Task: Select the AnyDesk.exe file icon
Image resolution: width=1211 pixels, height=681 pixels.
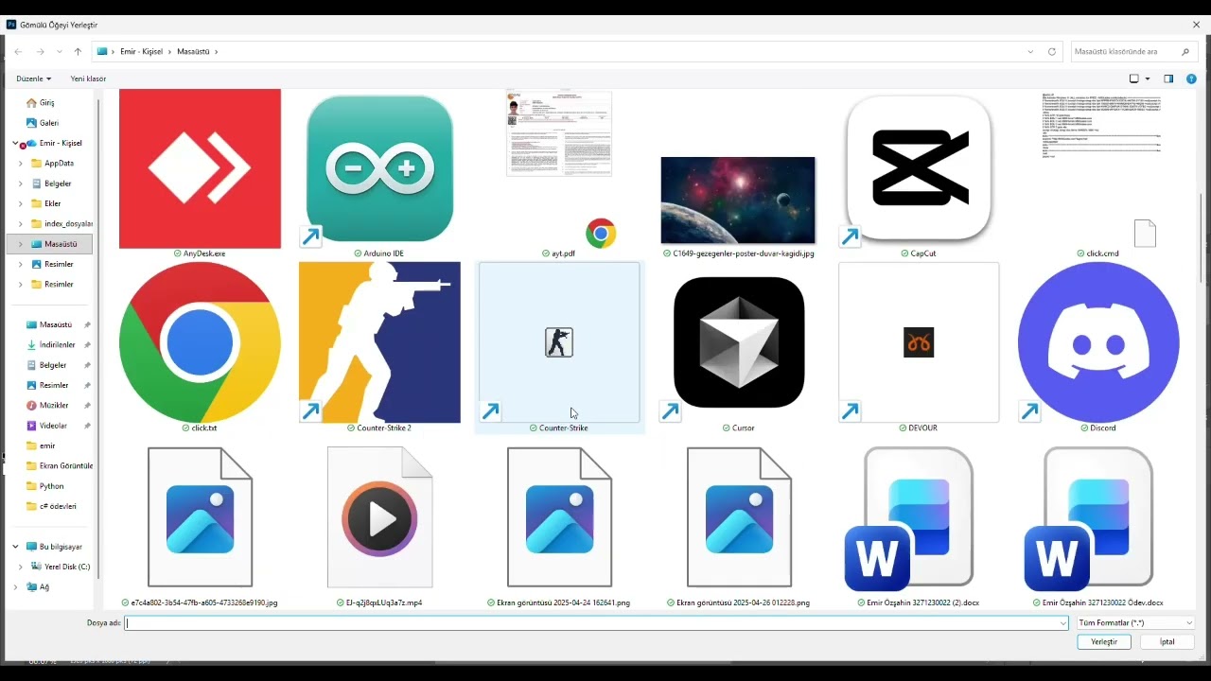Action: pyautogui.click(x=200, y=168)
